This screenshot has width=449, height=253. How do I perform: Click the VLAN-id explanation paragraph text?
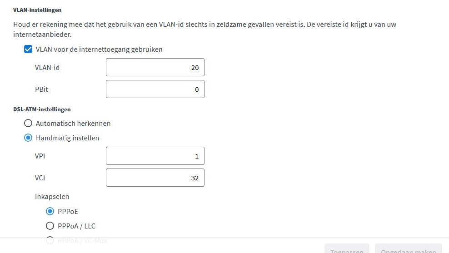pos(205,29)
